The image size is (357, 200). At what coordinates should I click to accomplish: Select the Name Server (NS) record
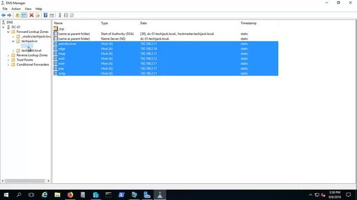tap(166, 39)
